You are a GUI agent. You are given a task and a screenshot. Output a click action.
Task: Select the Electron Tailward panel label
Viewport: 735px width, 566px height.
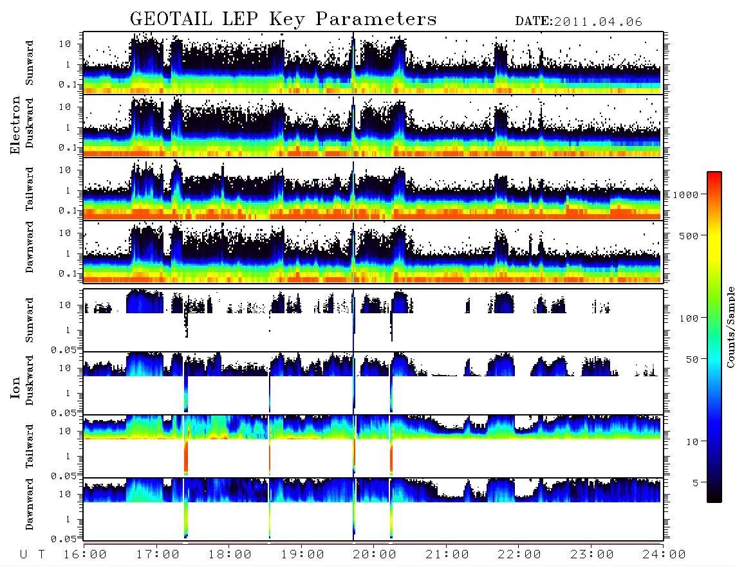30,189
